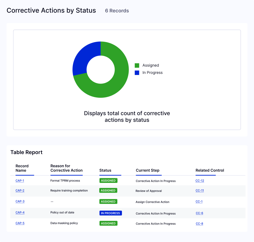Click the Related Control column header
Screen dimensions: 254x242
click(x=210, y=170)
